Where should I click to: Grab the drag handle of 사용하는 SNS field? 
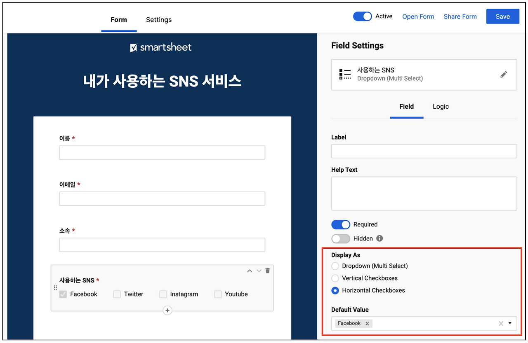tap(56, 288)
